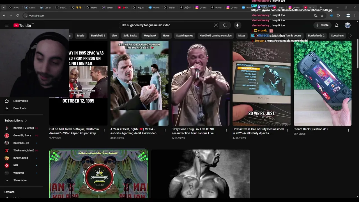Open title 'How active is Call of Duty Declassified'

coord(258,131)
